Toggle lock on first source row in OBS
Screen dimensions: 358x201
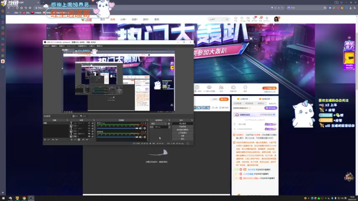coord(93,123)
